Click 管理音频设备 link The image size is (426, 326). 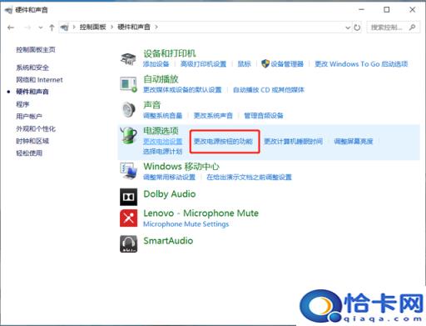click(x=264, y=115)
